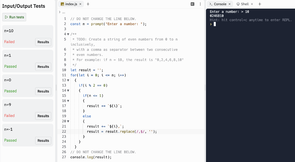Viewport: 295px width, 162px height.
Task: Open the editor three-dot options menu
Action: pos(200,4)
